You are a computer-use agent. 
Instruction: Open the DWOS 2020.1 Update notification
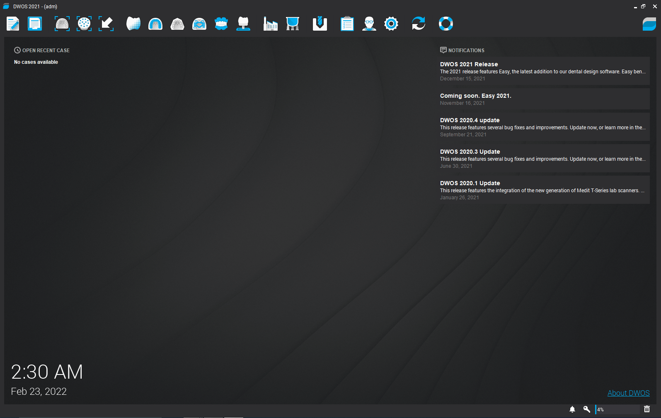point(545,190)
